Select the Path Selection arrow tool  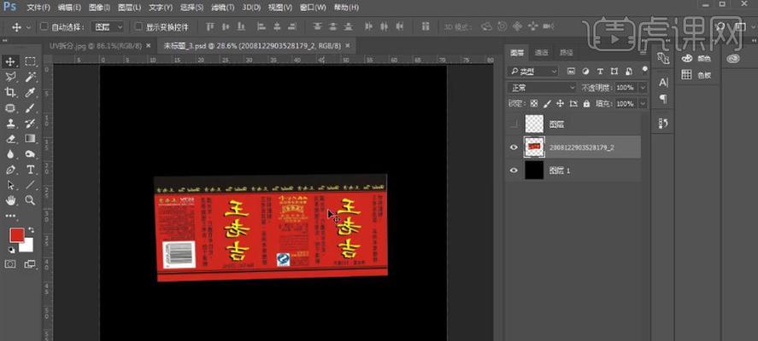pyautogui.click(x=10, y=185)
